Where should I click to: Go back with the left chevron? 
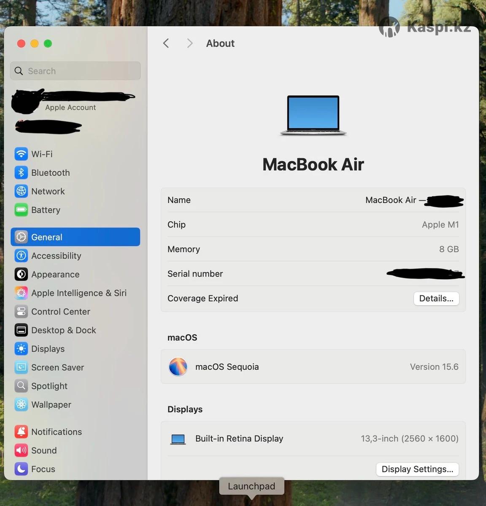pyautogui.click(x=166, y=43)
